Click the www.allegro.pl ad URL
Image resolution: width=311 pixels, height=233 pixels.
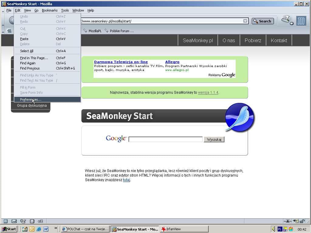click(177, 70)
